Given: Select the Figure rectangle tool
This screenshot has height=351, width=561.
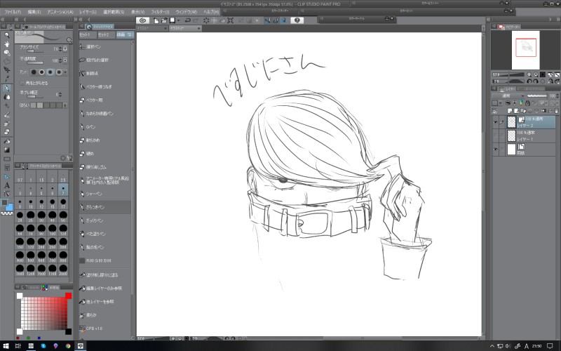Looking at the screenshot, I should click(x=6, y=159).
